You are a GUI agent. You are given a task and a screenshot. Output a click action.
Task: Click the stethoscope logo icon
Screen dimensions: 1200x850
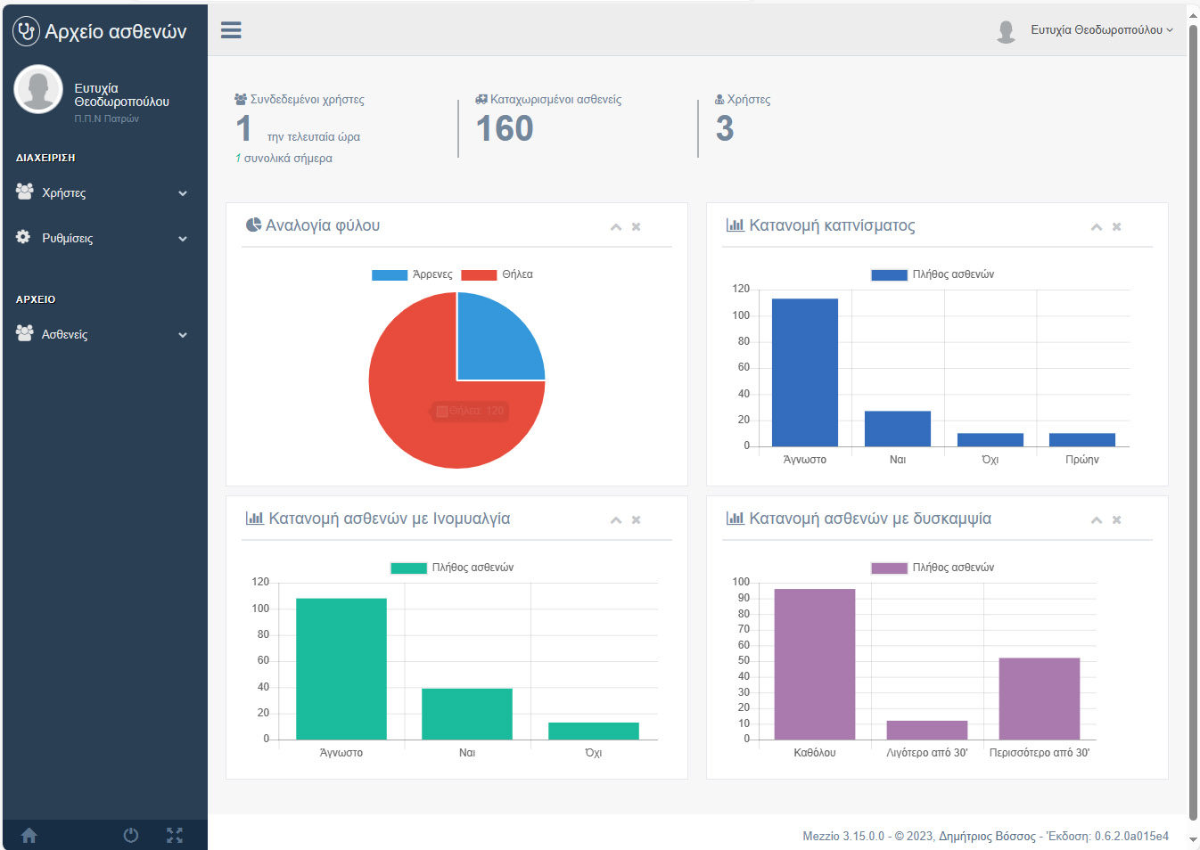point(26,31)
